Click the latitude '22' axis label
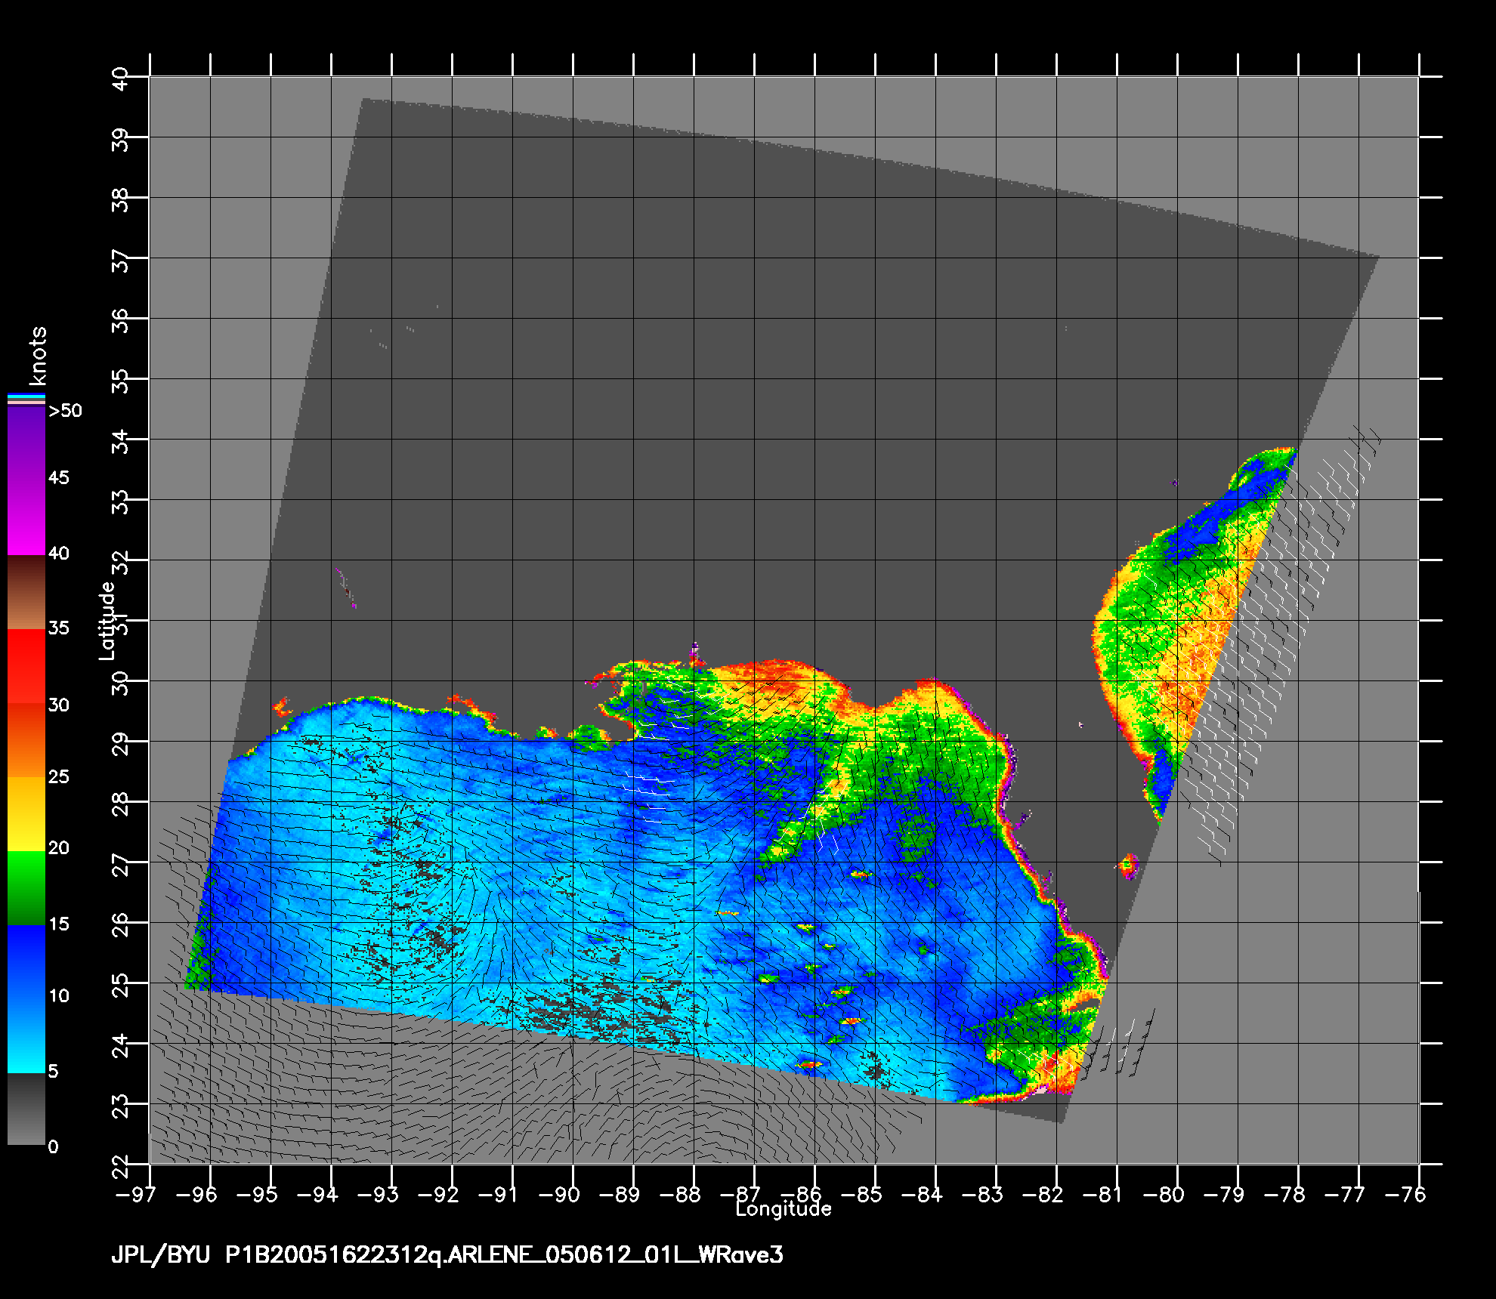1496x1299 pixels. 120,1166
